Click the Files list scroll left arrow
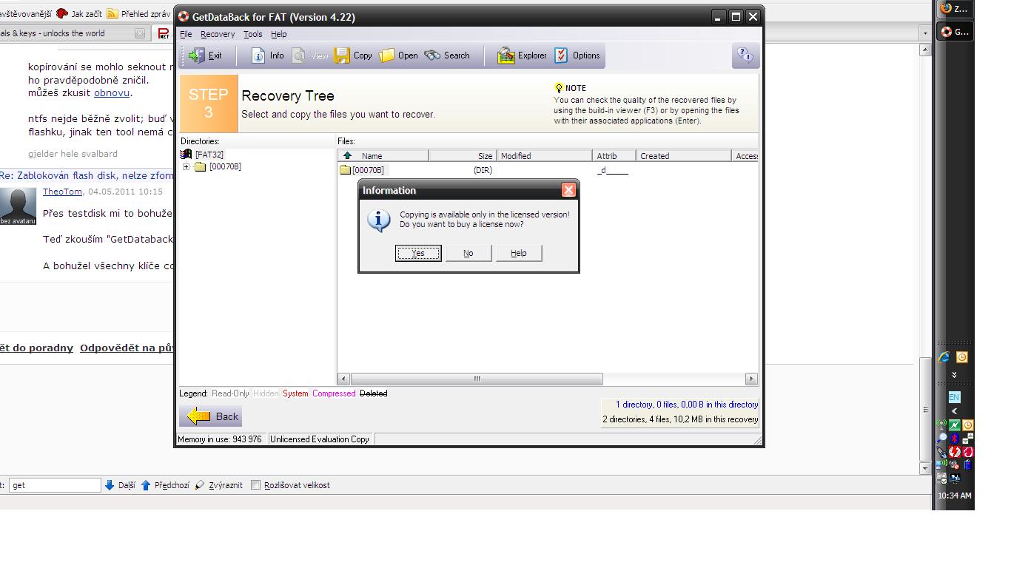 click(x=343, y=379)
